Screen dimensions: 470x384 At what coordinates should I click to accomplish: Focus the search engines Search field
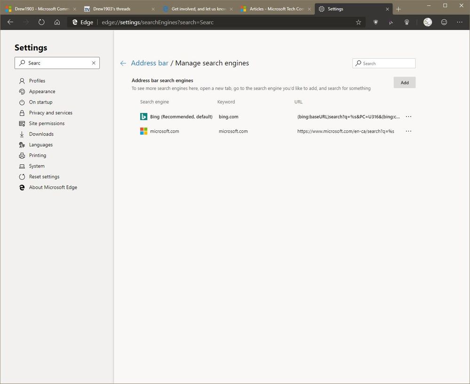point(384,63)
